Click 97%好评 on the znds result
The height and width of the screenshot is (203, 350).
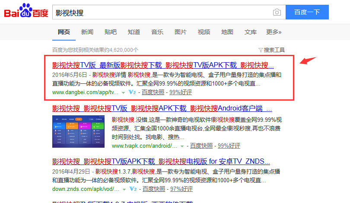[x=181, y=189]
